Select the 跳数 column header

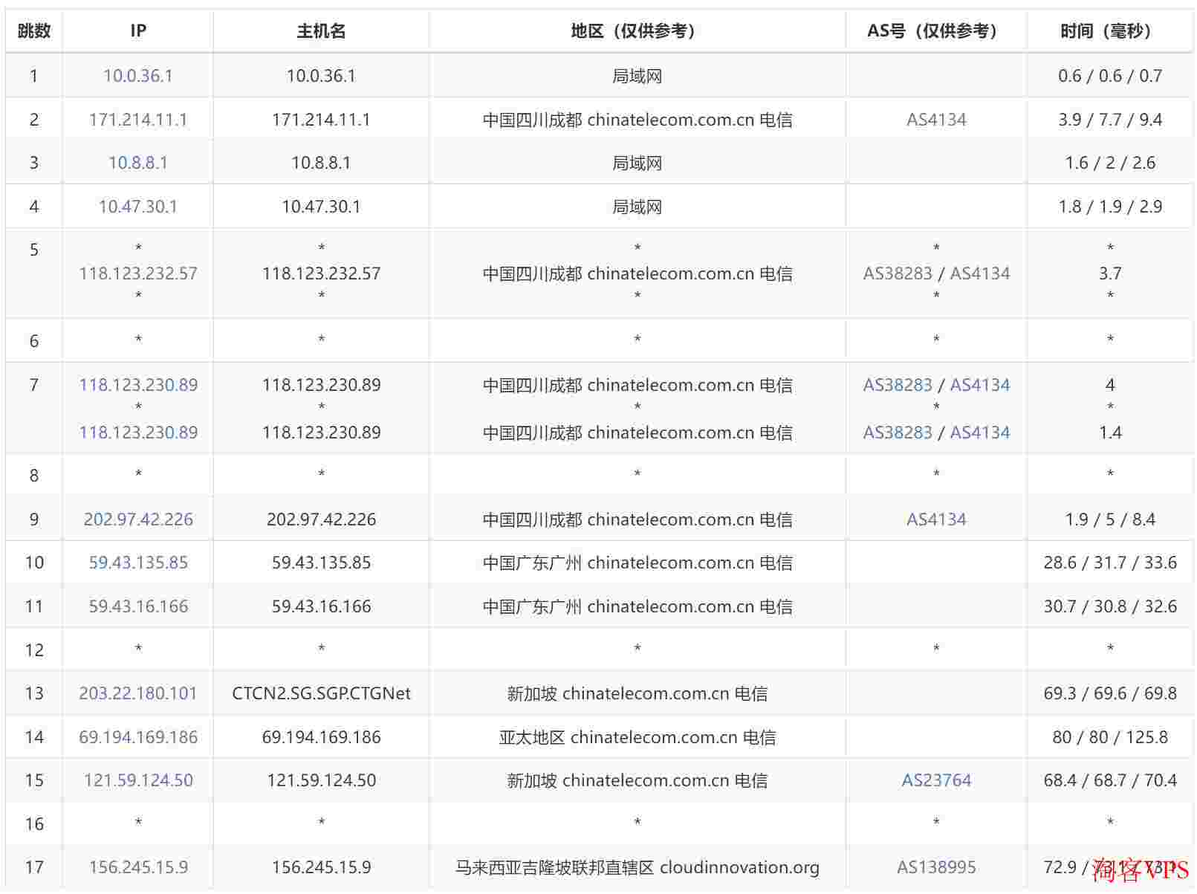coord(34,30)
